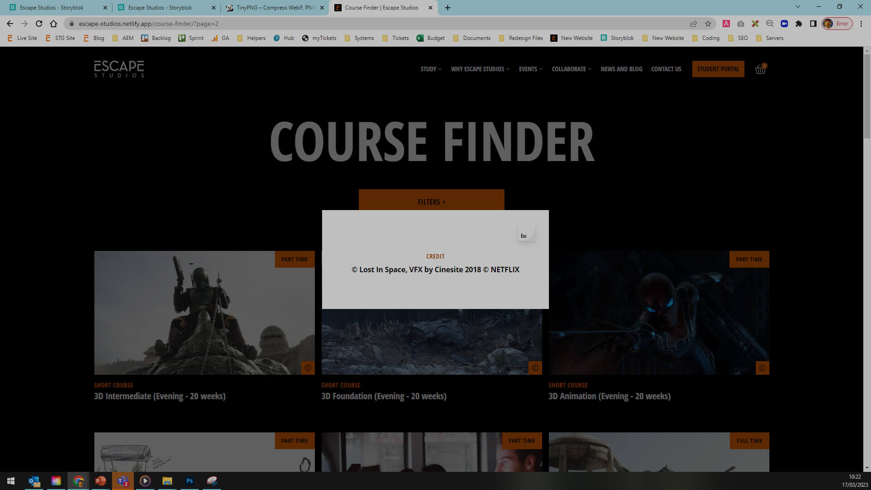Open 3D Foundation (Evening - 20 weeks) course
The width and height of the screenshot is (871, 490).
[384, 396]
